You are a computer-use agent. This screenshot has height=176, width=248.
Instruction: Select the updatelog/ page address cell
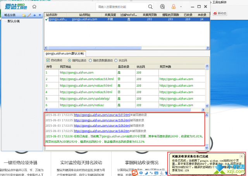pos(88,98)
